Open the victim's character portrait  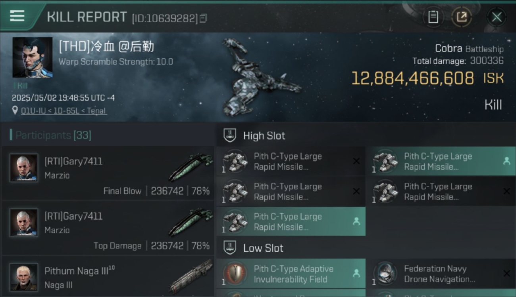point(33,57)
